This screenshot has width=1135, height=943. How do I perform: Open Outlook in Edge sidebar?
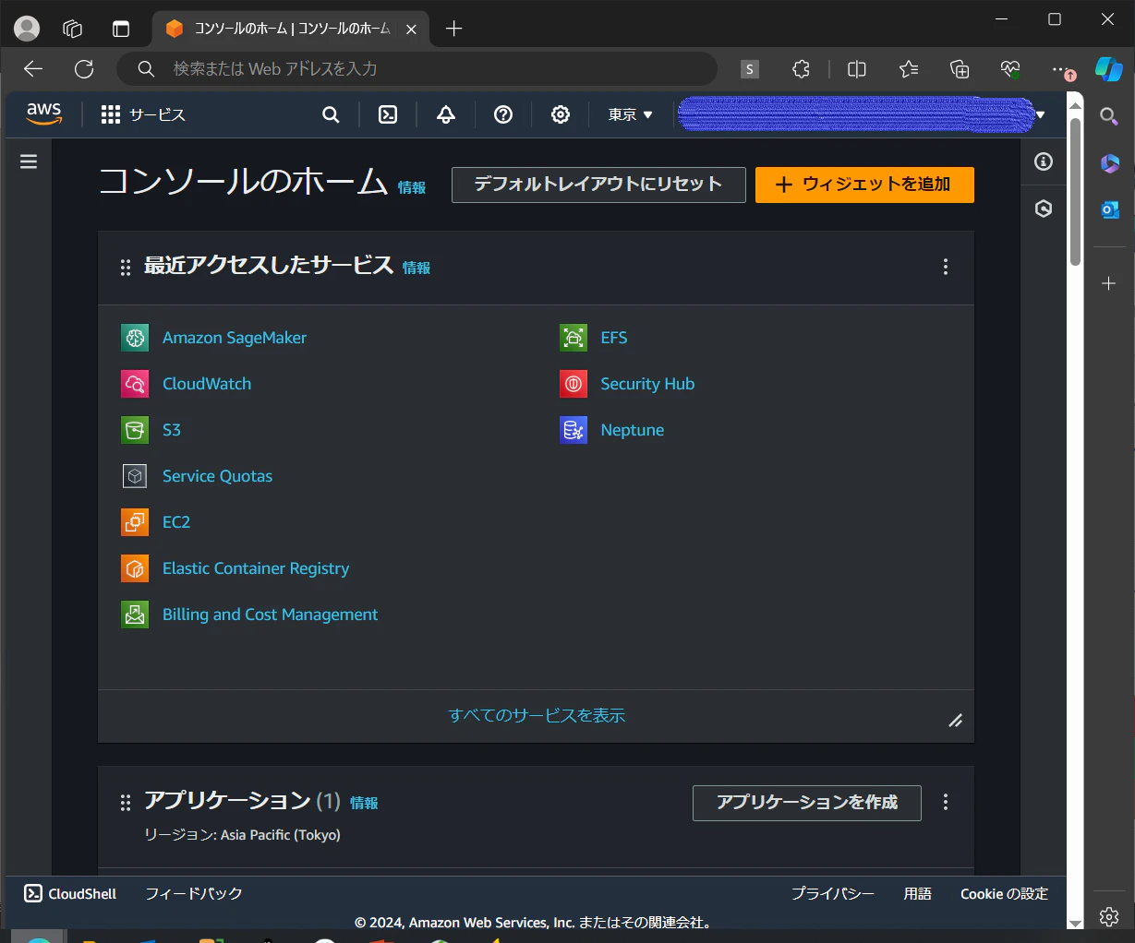(1109, 209)
